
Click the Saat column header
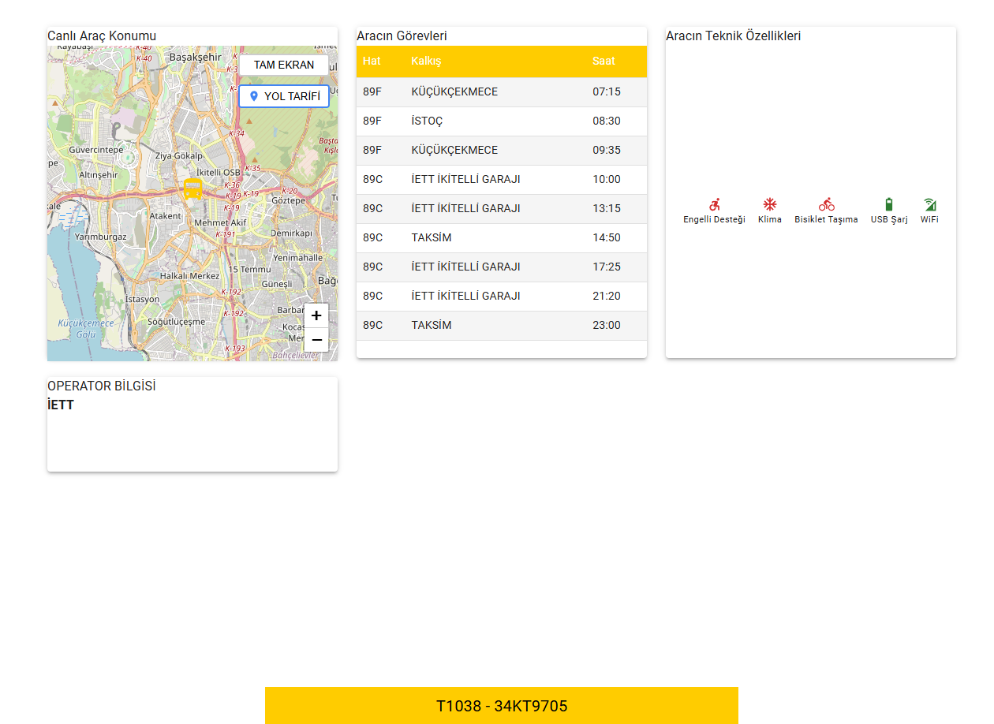[x=603, y=61]
